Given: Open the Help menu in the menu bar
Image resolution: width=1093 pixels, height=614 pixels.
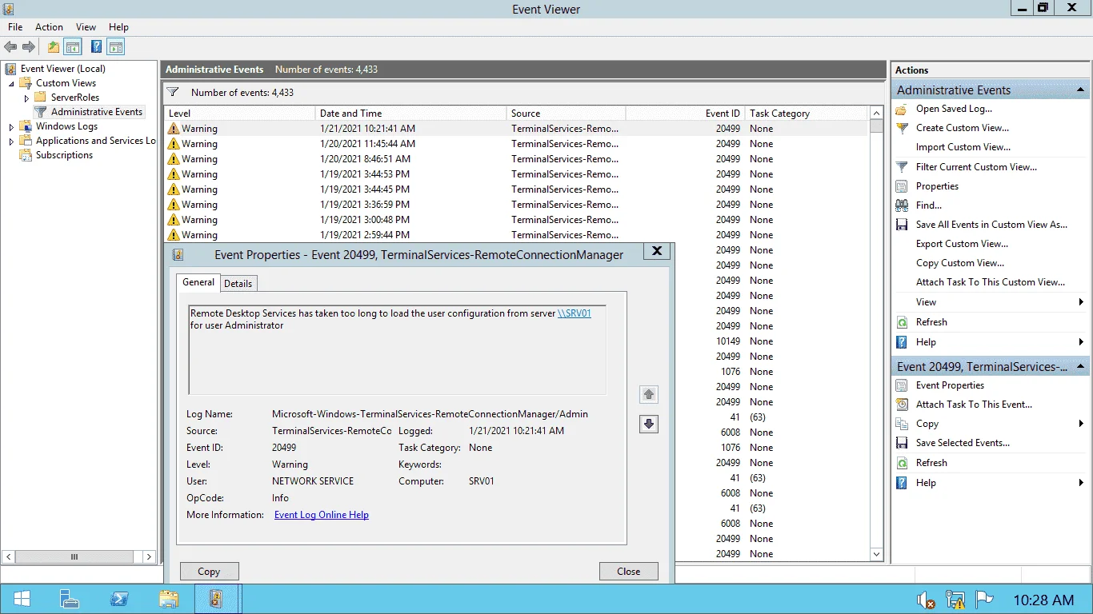Looking at the screenshot, I should 118,27.
